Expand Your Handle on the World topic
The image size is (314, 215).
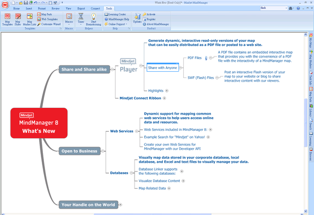coord(120,205)
